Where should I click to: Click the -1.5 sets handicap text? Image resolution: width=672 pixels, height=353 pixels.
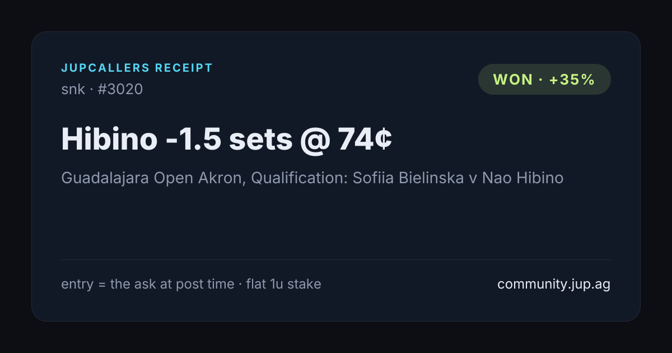click(x=229, y=139)
